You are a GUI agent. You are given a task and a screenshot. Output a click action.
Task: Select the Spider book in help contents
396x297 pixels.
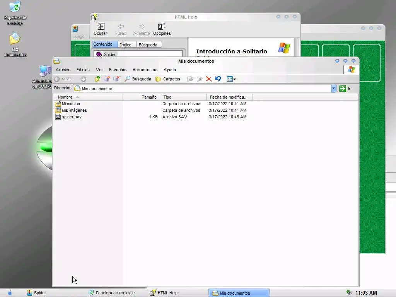click(x=106, y=54)
